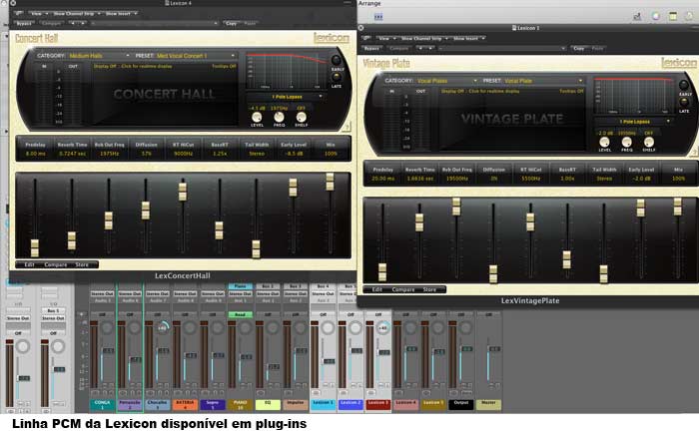
Task: Turn the LATE knob in Vintage Plate
Action: 683,102
